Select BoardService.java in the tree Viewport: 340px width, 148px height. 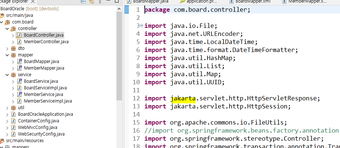41,81
